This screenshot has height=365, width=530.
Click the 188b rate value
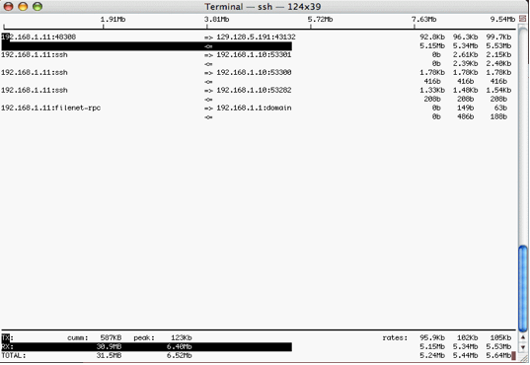pos(498,116)
